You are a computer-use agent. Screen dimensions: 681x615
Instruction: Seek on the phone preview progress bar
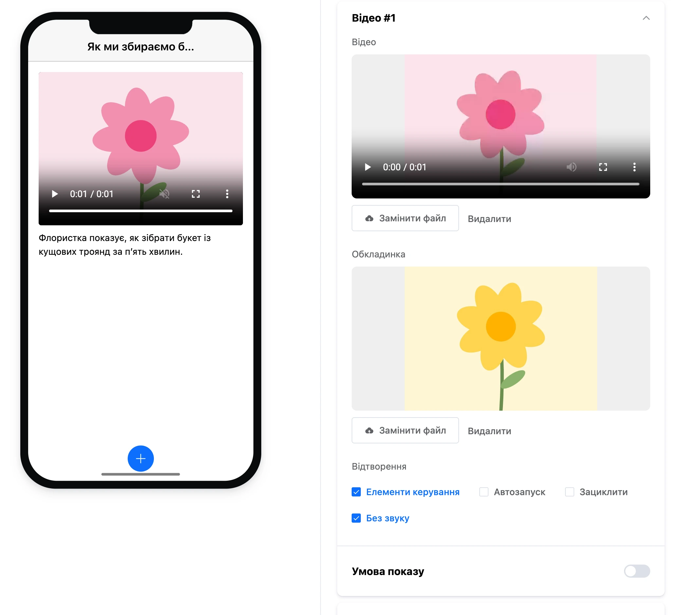tap(141, 211)
